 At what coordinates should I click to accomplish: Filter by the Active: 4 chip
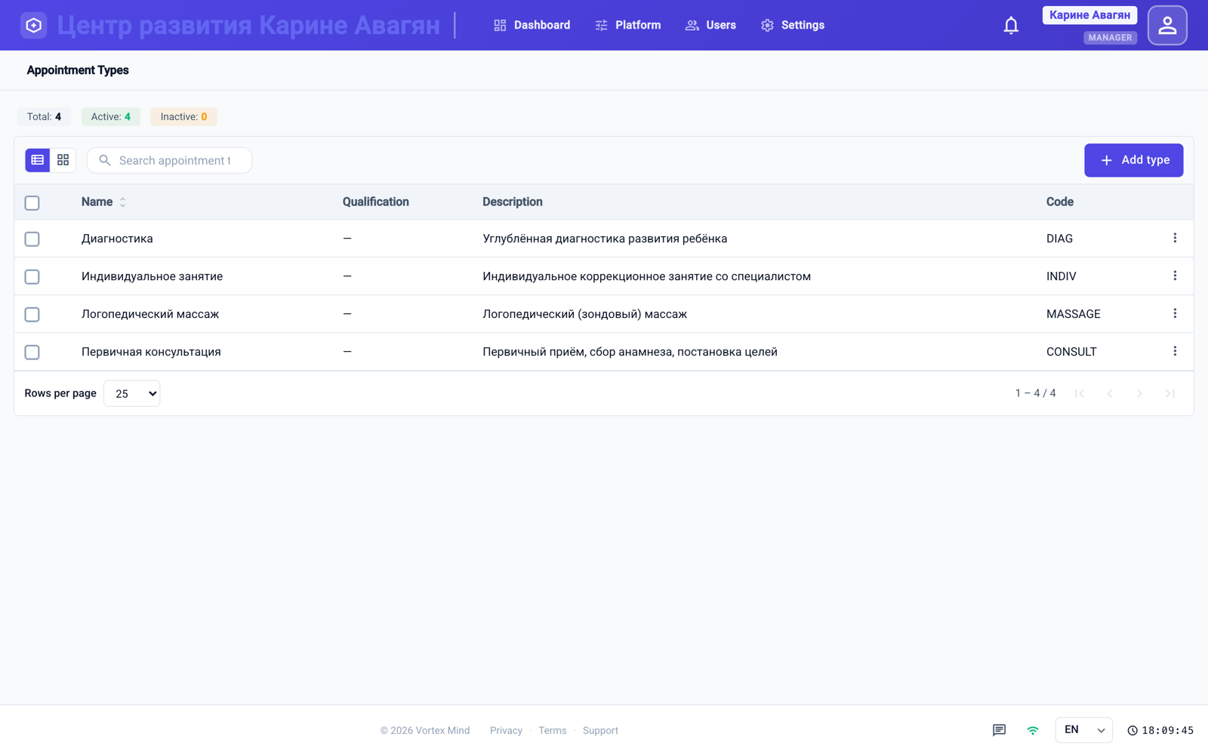(110, 116)
